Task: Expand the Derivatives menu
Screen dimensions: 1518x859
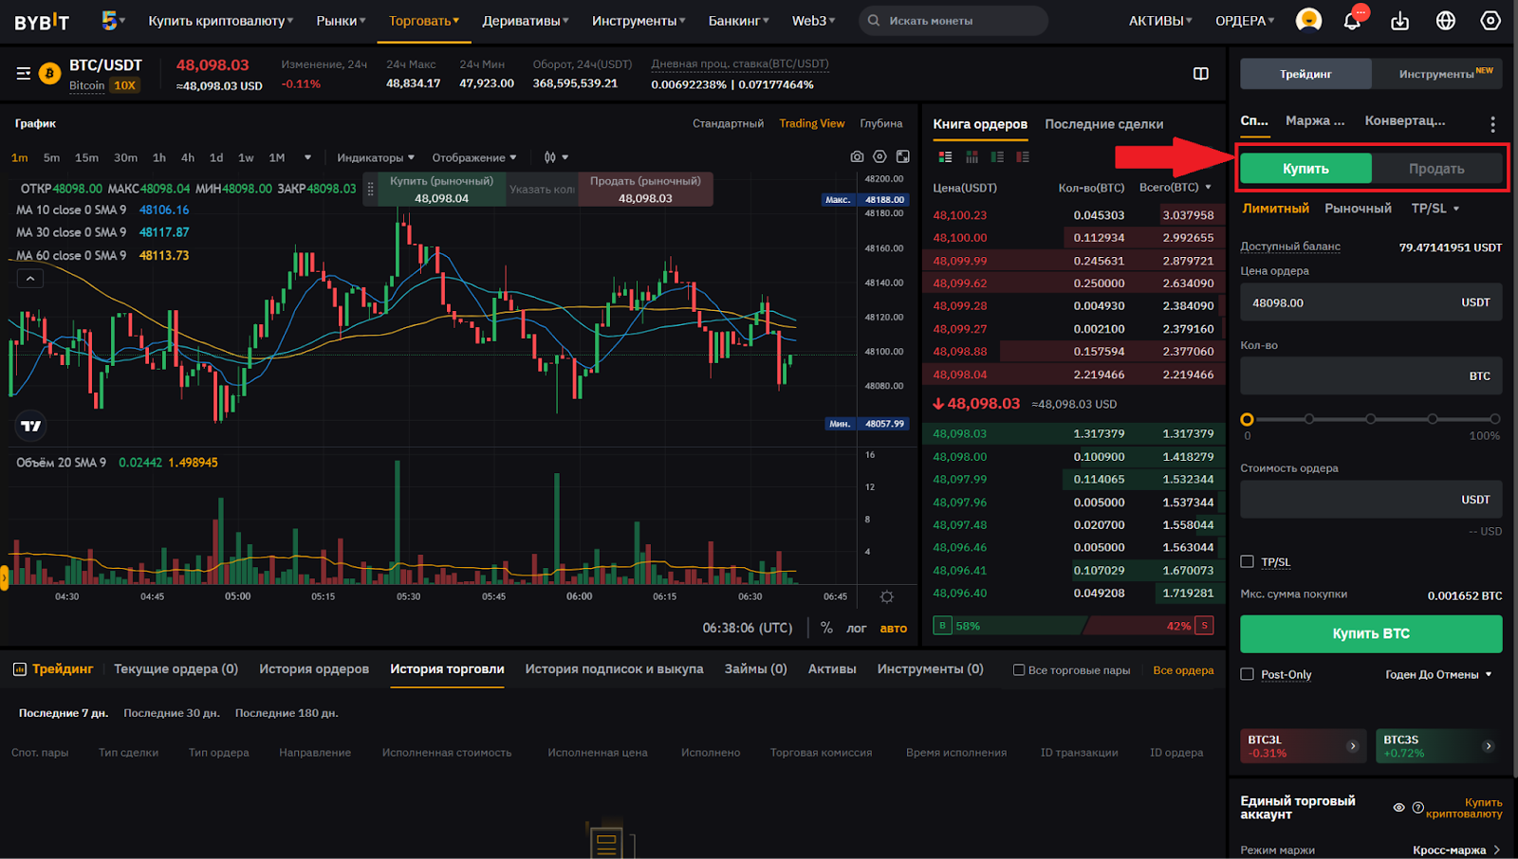Action: point(526,21)
